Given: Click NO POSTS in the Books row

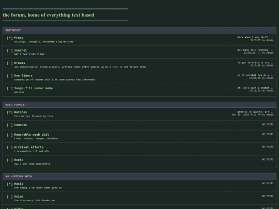Looking at the screenshot, I should (268, 159).
